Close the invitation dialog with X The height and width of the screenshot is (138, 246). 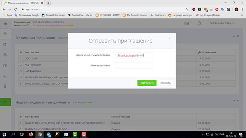coord(170,38)
